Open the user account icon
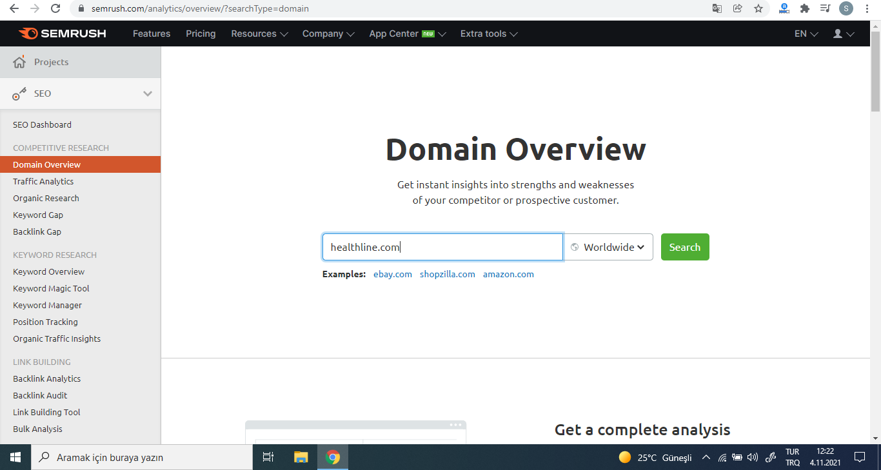 pos(838,34)
